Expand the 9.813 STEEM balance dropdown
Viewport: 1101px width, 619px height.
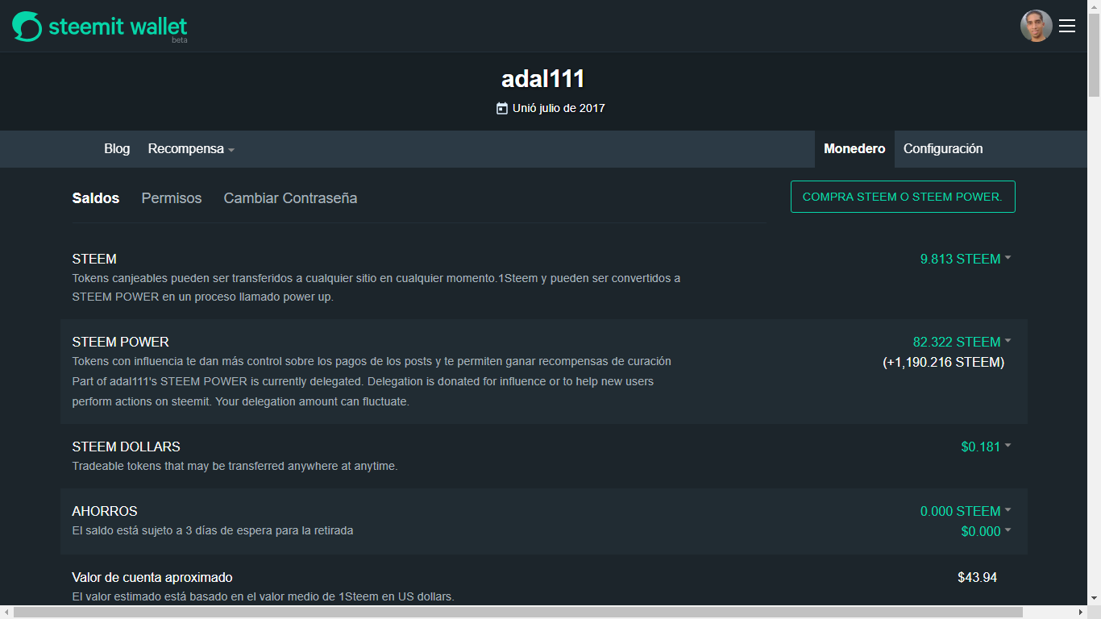966,260
